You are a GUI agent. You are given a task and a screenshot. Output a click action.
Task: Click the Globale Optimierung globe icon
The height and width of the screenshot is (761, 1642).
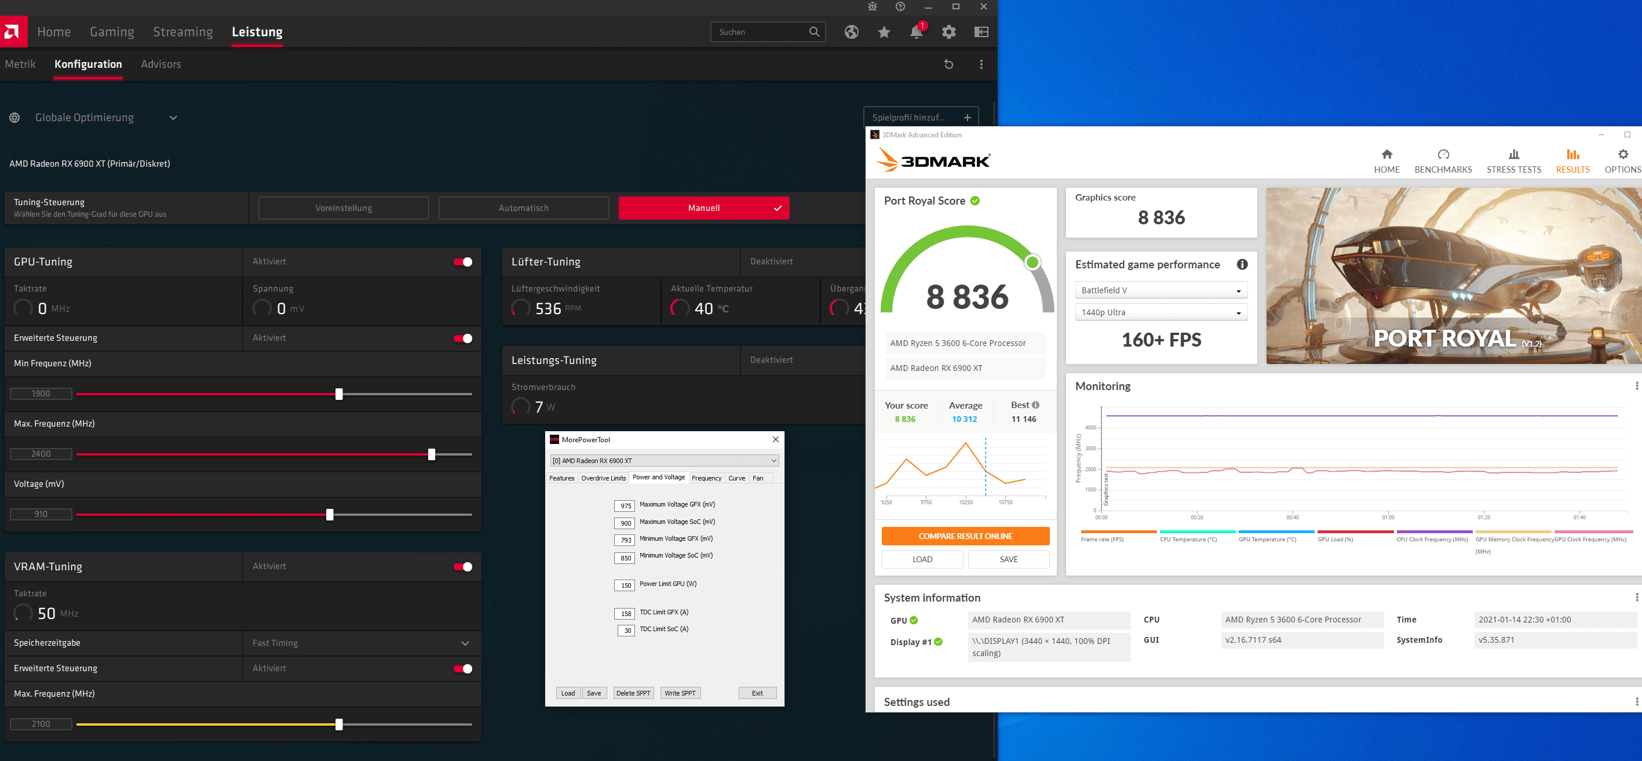pos(14,118)
